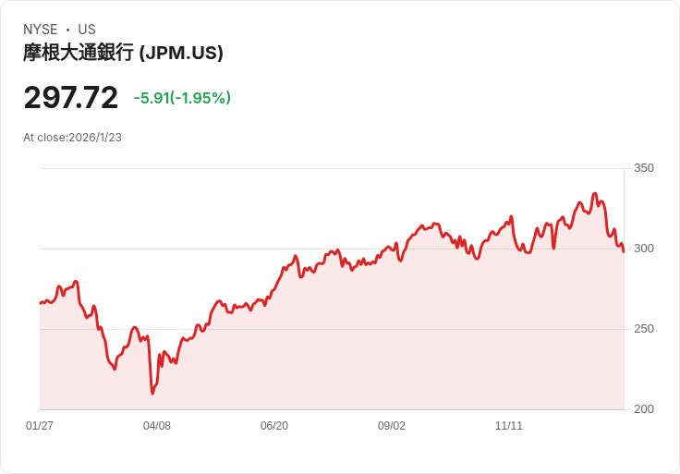Click the 摩根大通銀行 company name
Viewport: 680px width, 474px height.
pos(79,53)
